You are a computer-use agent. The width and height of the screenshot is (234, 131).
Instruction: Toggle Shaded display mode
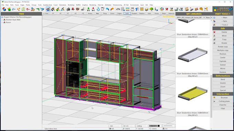[x=135, y=13]
